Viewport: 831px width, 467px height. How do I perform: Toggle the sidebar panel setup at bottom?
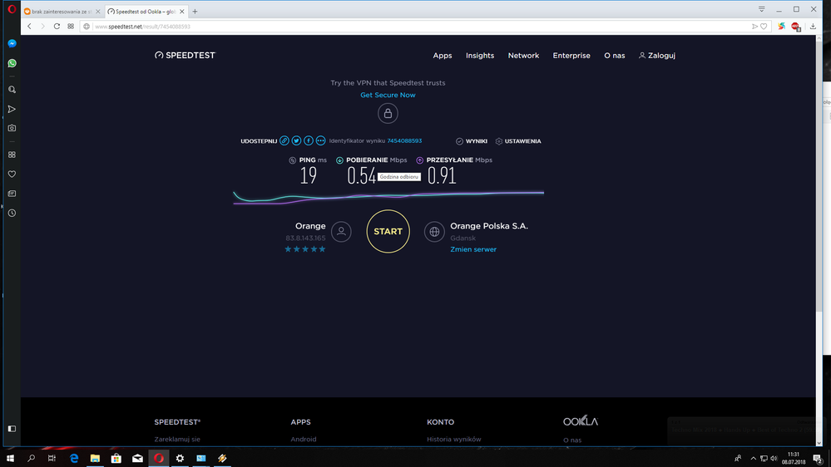click(x=12, y=428)
